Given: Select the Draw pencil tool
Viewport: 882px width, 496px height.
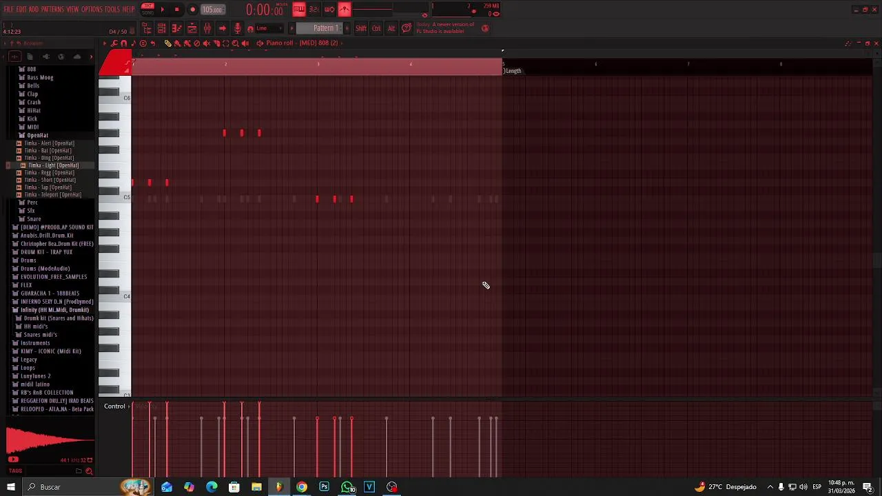Looking at the screenshot, I should [167, 43].
